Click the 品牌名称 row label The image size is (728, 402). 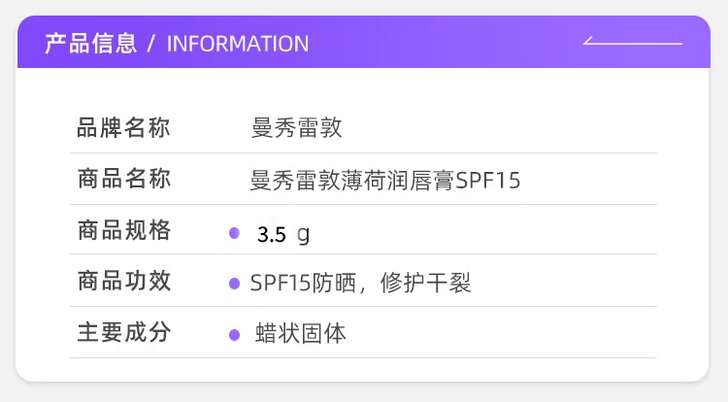(x=124, y=127)
